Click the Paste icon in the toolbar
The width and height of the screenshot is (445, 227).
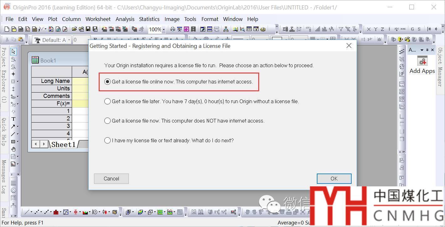[x=20, y=40]
